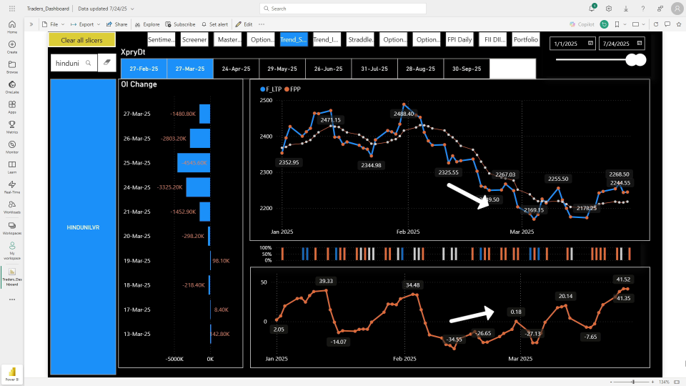
Task: Click Clear all slicers button
Action: coord(81,40)
